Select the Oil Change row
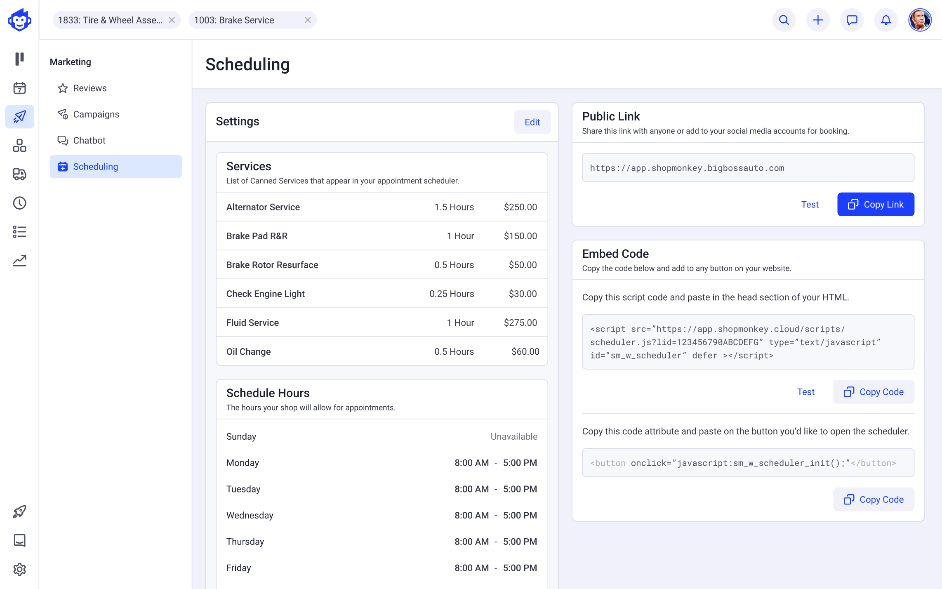Viewport: 942px width, 589px height. (382, 351)
